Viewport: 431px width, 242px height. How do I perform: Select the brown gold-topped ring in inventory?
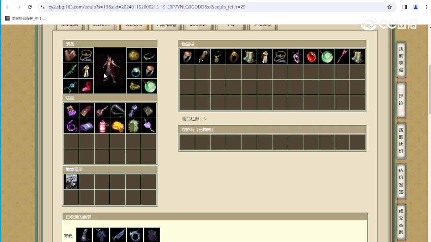click(233, 56)
